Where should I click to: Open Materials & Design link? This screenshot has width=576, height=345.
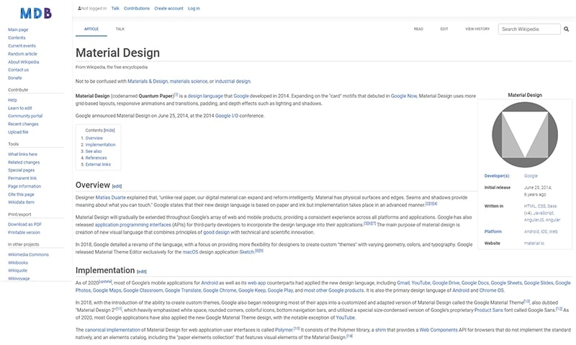coord(148,81)
